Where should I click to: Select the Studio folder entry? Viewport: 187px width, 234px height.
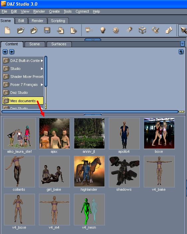[23, 69]
